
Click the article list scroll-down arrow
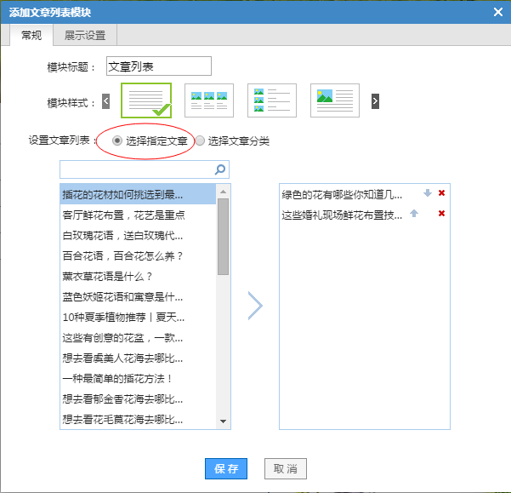point(224,421)
